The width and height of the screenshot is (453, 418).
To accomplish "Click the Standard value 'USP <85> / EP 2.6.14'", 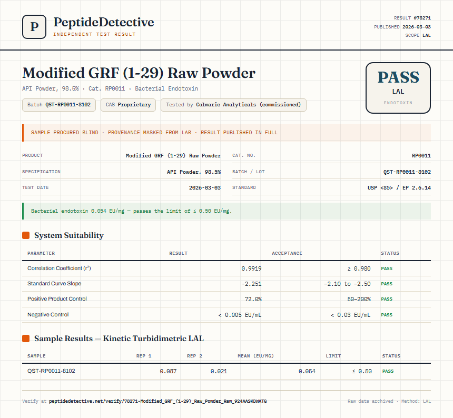I will [x=399, y=187].
